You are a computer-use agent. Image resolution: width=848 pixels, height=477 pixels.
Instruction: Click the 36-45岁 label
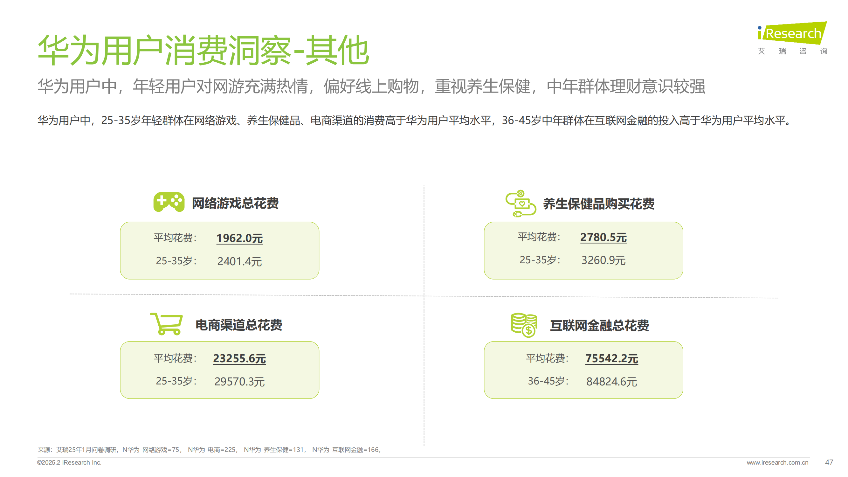tap(548, 381)
